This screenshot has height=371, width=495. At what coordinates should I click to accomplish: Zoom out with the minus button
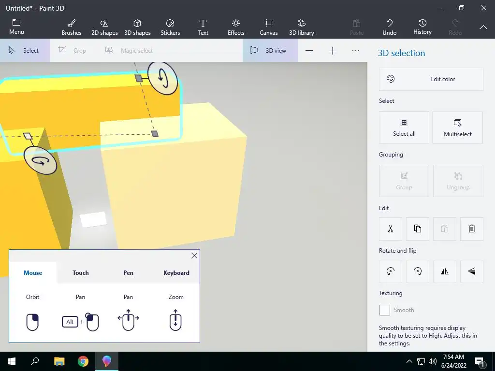[309, 51]
